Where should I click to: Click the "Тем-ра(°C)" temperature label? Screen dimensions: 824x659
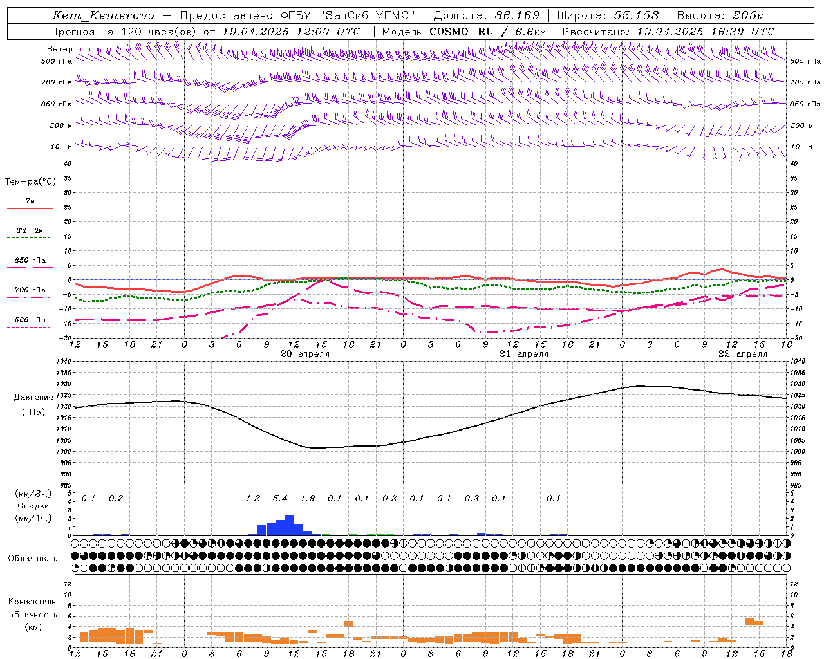coord(30,182)
